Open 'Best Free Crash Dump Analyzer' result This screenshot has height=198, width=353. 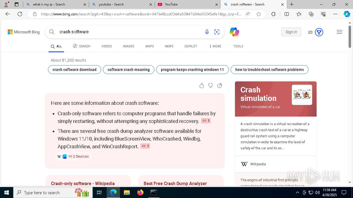tap(175, 183)
